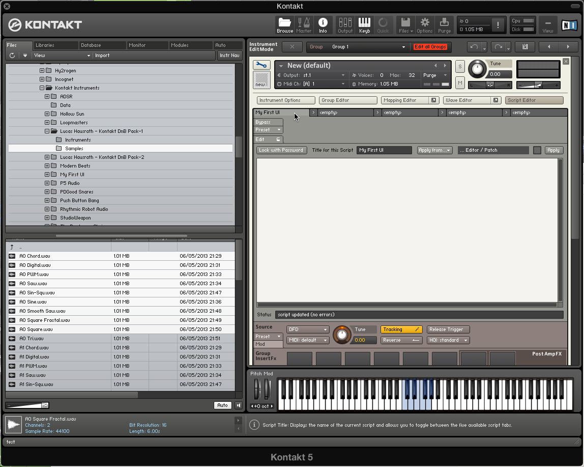The width and height of the screenshot is (584, 467).
Task: Expand the Hollow Sun folder
Action: (x=47, y=114)
